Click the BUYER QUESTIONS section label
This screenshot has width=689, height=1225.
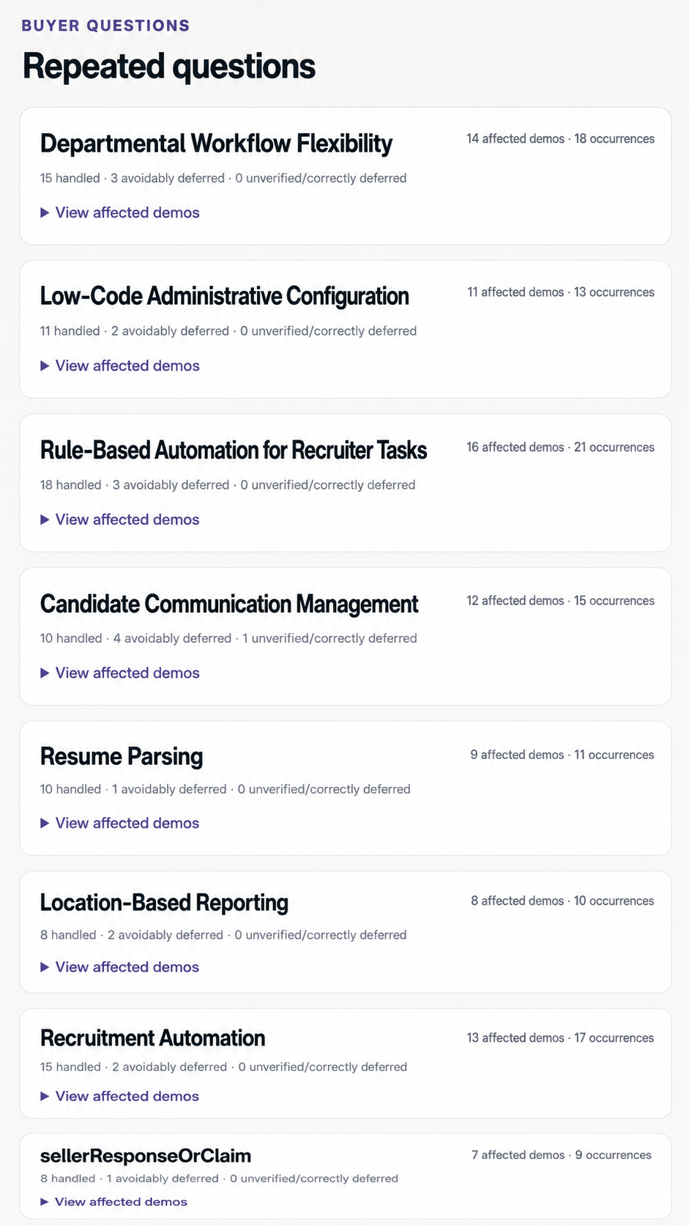(105, 26)
